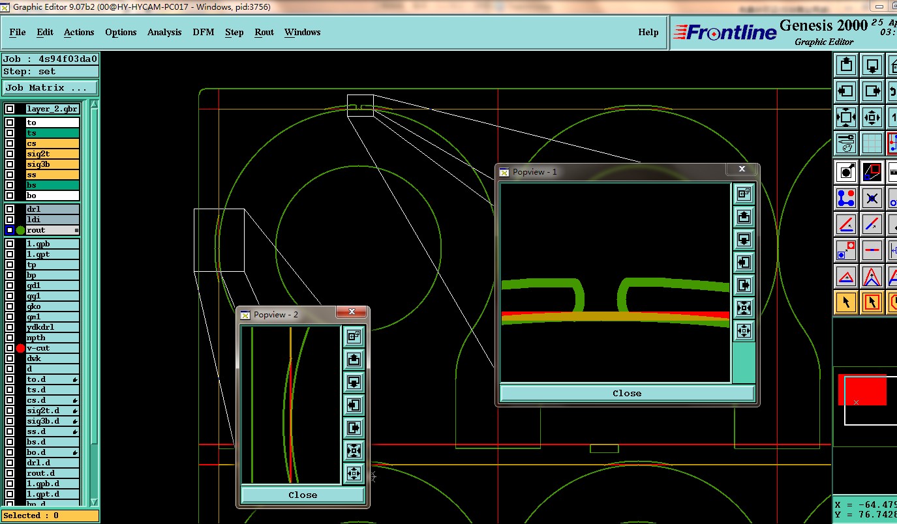Image resolution: width=897 pixels, height=524 pixels.
Task: Click the green color dot beside rout
Action: [21, 230]
